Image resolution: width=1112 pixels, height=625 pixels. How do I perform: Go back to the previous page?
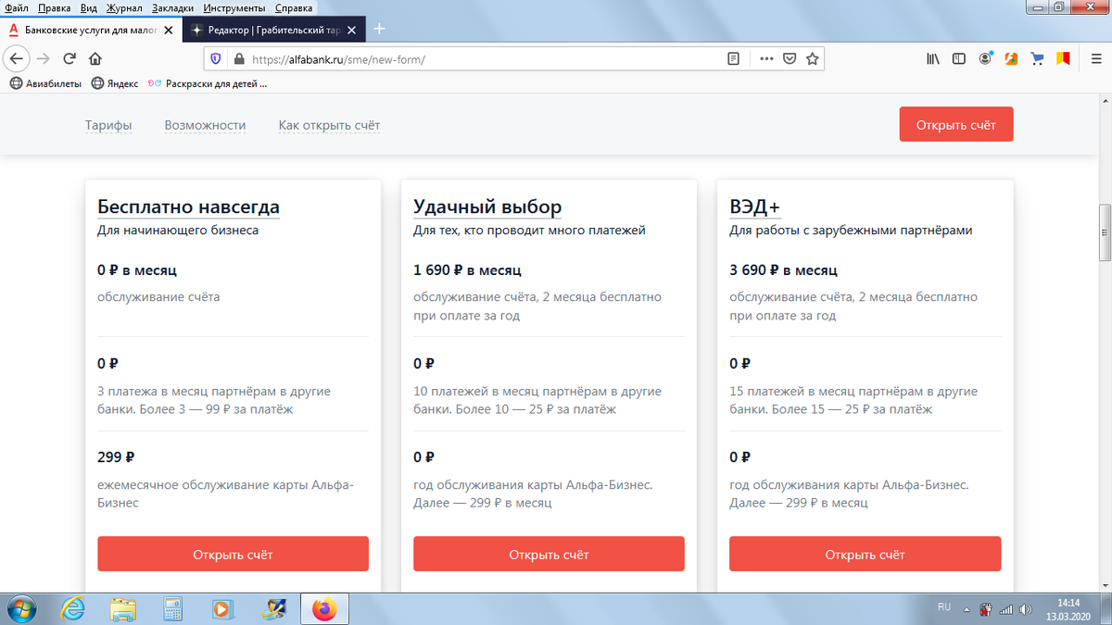pyautogui.click(x=16, y=58)
